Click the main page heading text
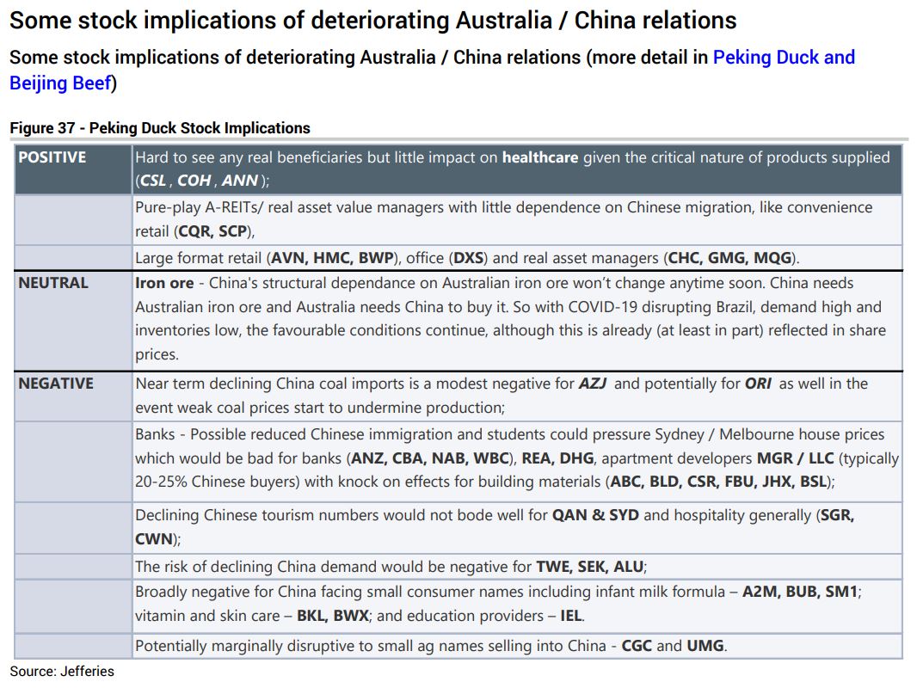This screenshot has height=694, width=917. pyautogui.click(x=373, y=21)
